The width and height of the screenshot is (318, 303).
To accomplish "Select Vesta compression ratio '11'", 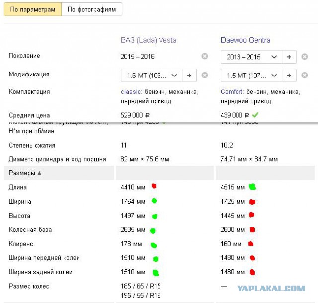I will click(124, 145).
